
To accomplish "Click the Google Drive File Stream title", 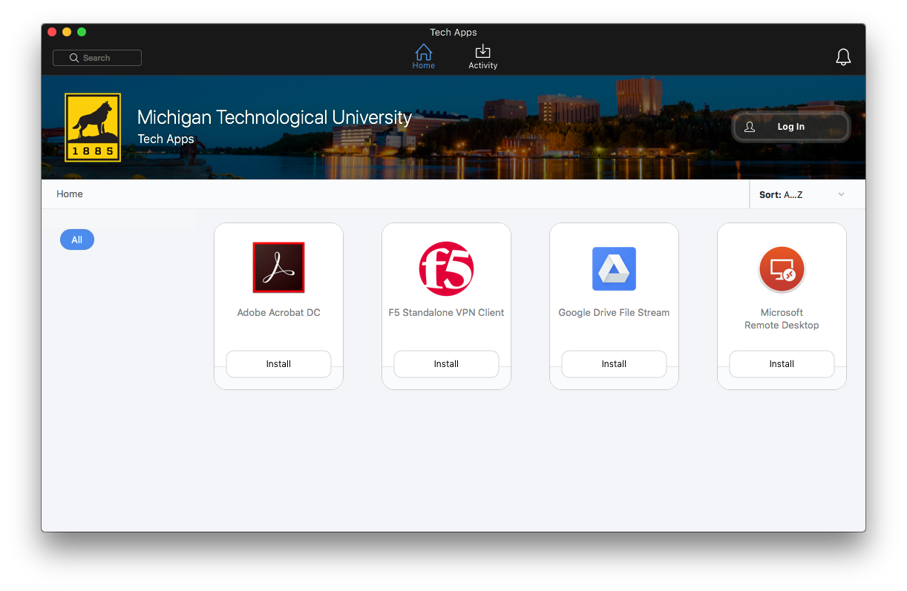I will pos(614,313).
